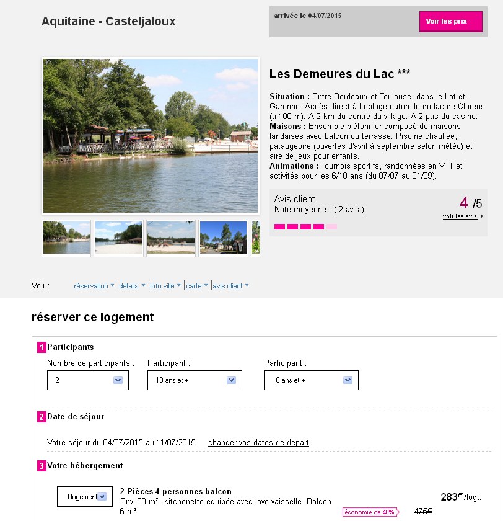The width and height of the screenshot is (503, 521).
Task: Click the "Voir les prix" button
Action: pyautogui.click(x=450, y=22)
